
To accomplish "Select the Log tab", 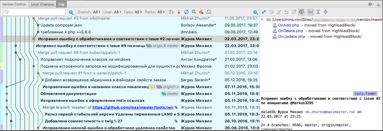I will (61, 4).
